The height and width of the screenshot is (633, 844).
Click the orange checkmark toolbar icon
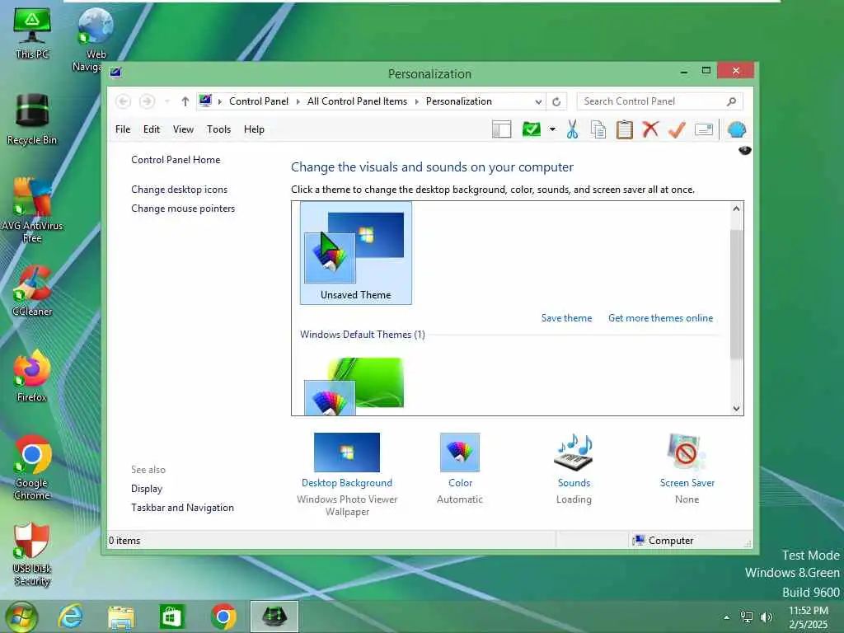click(x=678, y=129)
